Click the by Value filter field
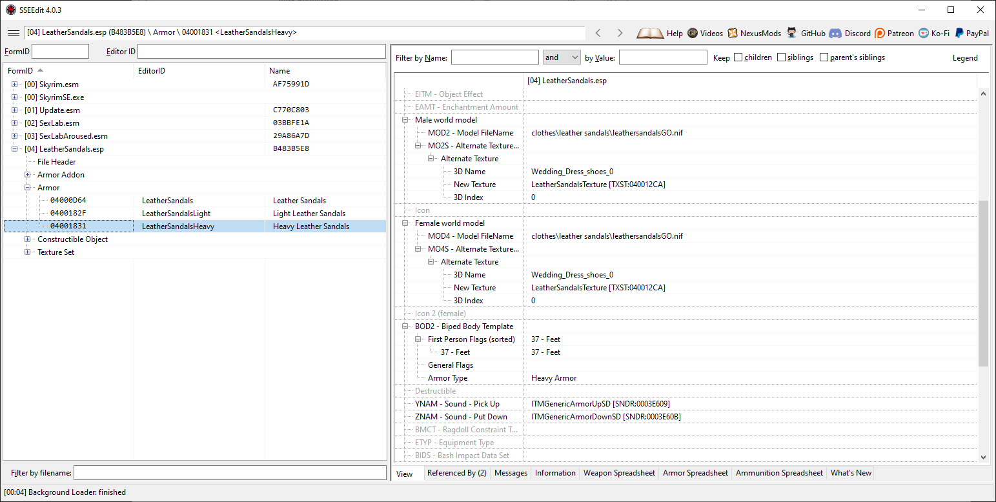This screenshot has height=502, width=996. coord(663,57)
